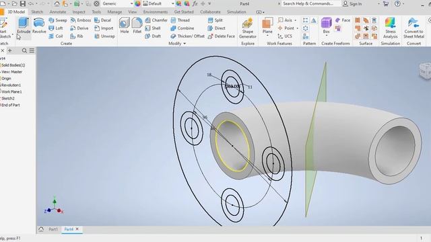This screenshot has width=431, height=242.
Task: Open the browser panel hamburger menu
Action: 32,51
